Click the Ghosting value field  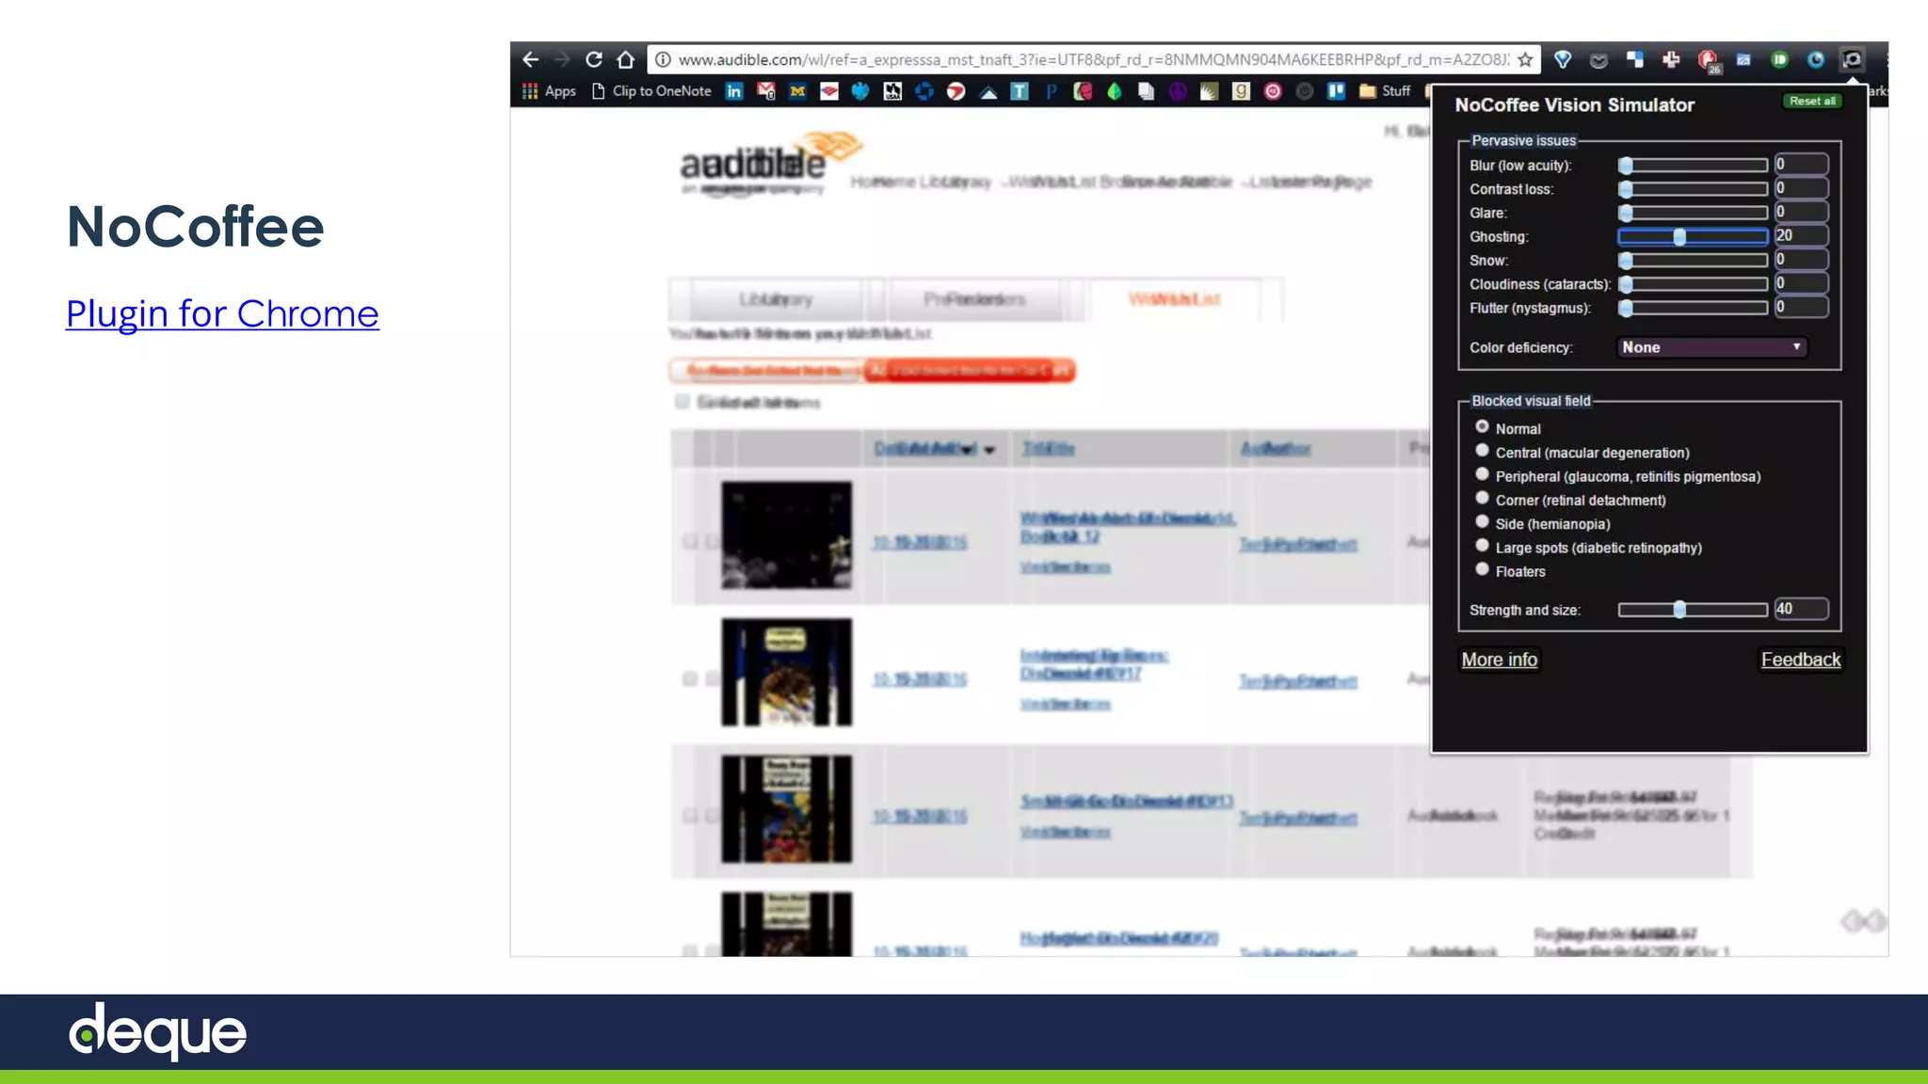tap(1801, 235)
